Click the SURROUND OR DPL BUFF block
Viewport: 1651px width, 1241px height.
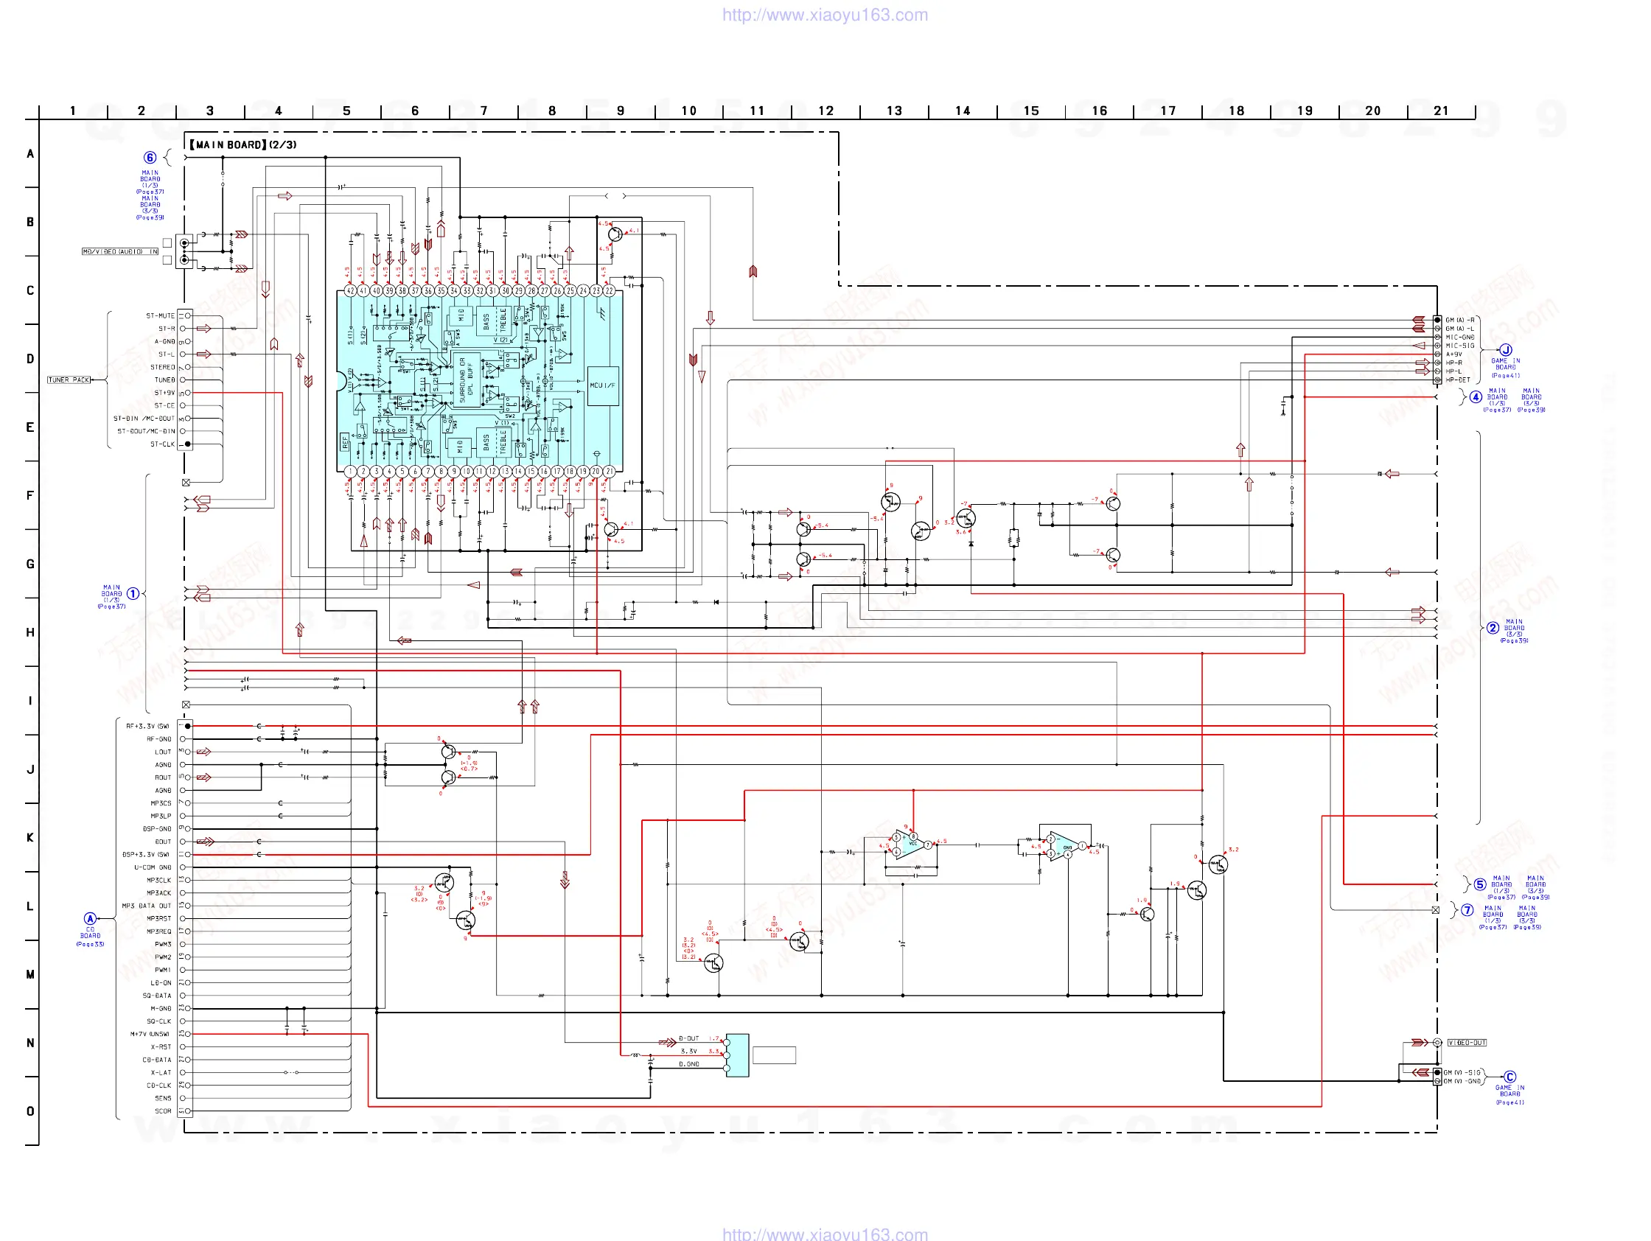467,379
